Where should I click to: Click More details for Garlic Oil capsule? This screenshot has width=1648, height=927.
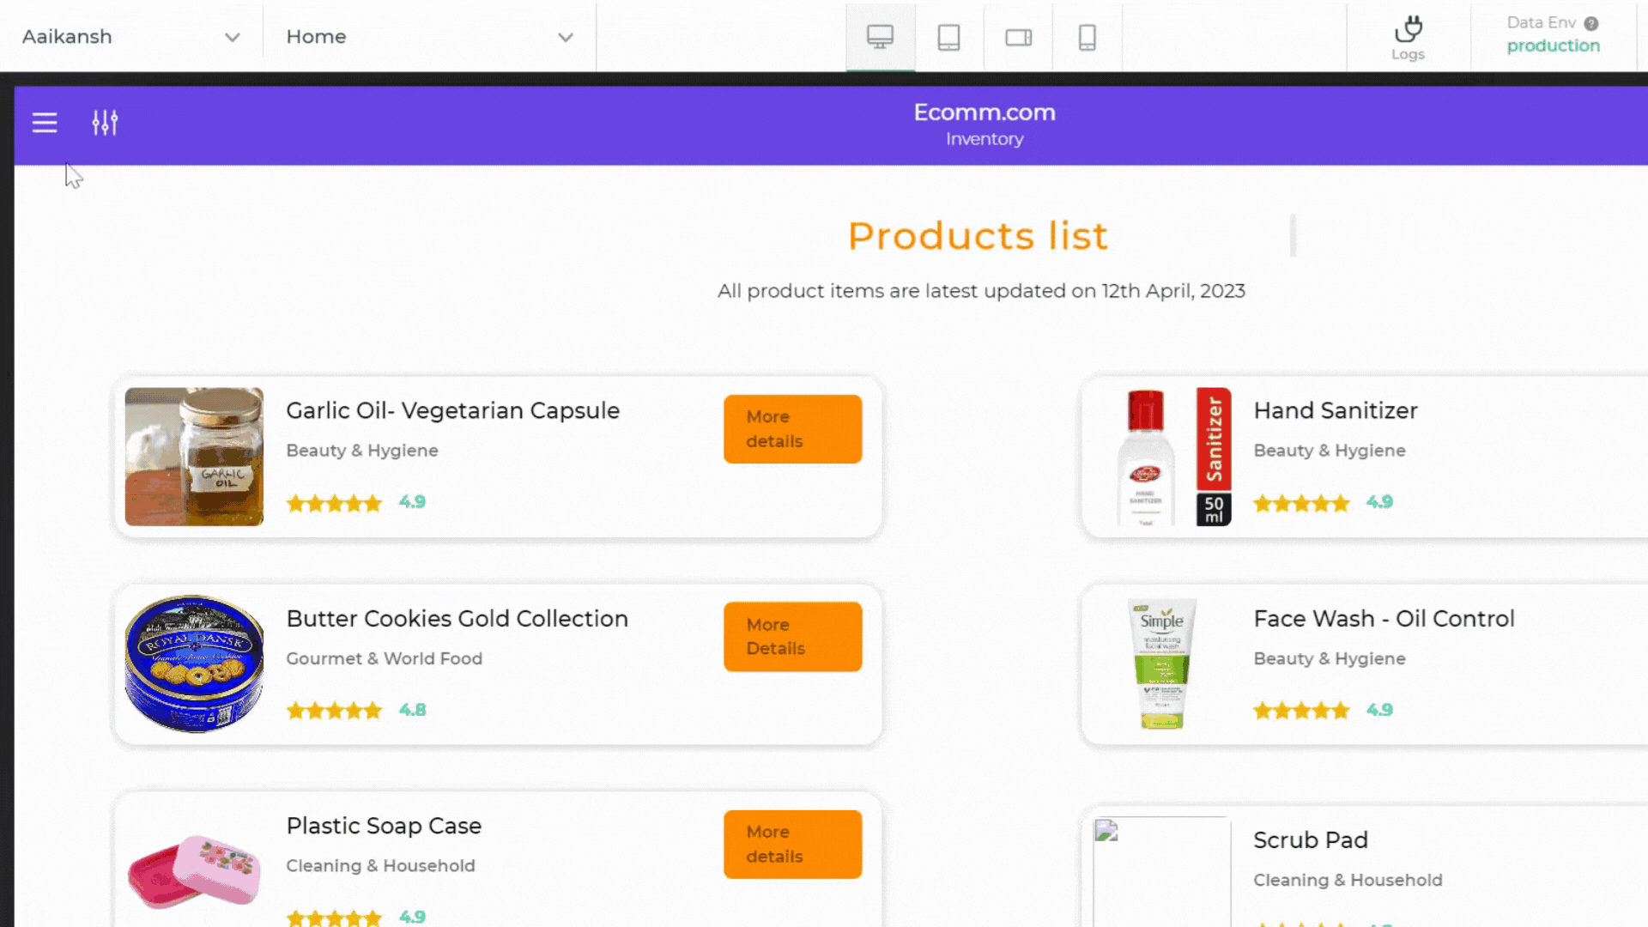point(792,429)
